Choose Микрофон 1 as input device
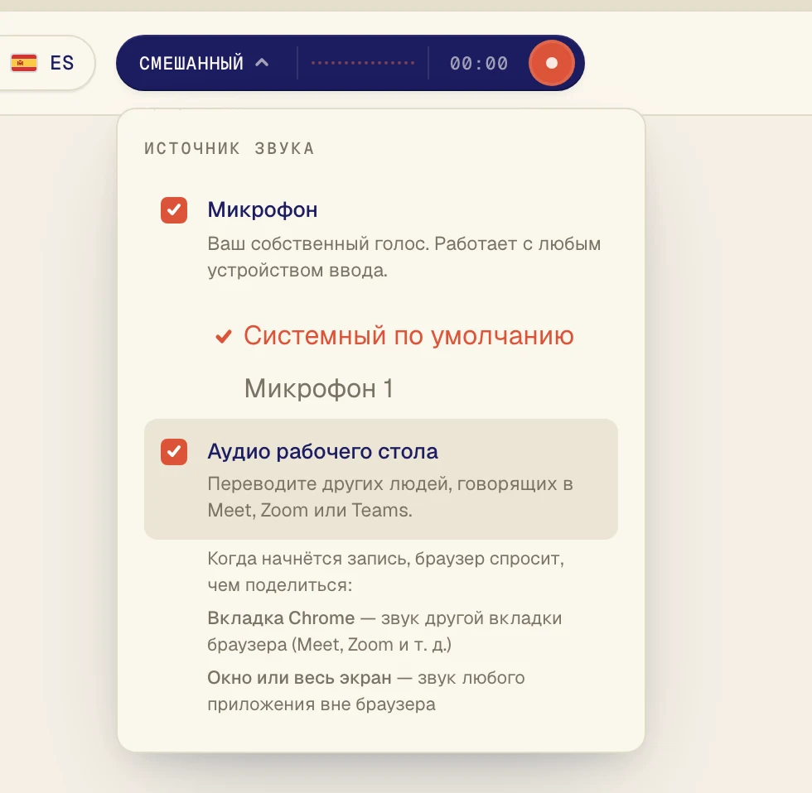This screenshot has width=812, height=793. pyautogui.click(x=319, y=388)
